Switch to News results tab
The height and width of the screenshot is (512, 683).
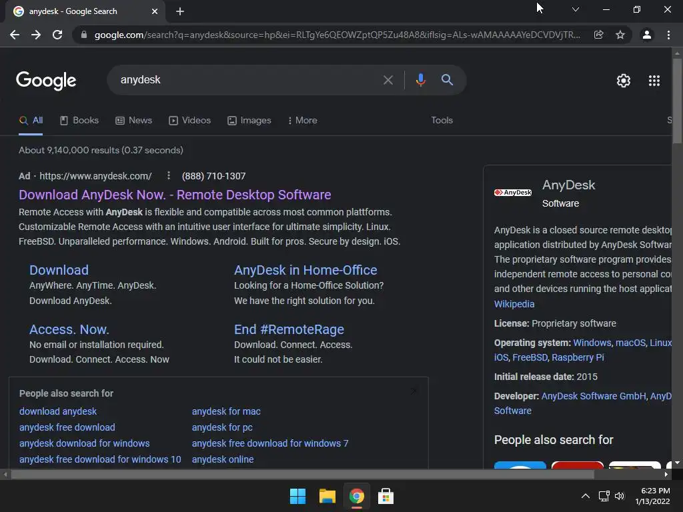[x=133, y=121]
